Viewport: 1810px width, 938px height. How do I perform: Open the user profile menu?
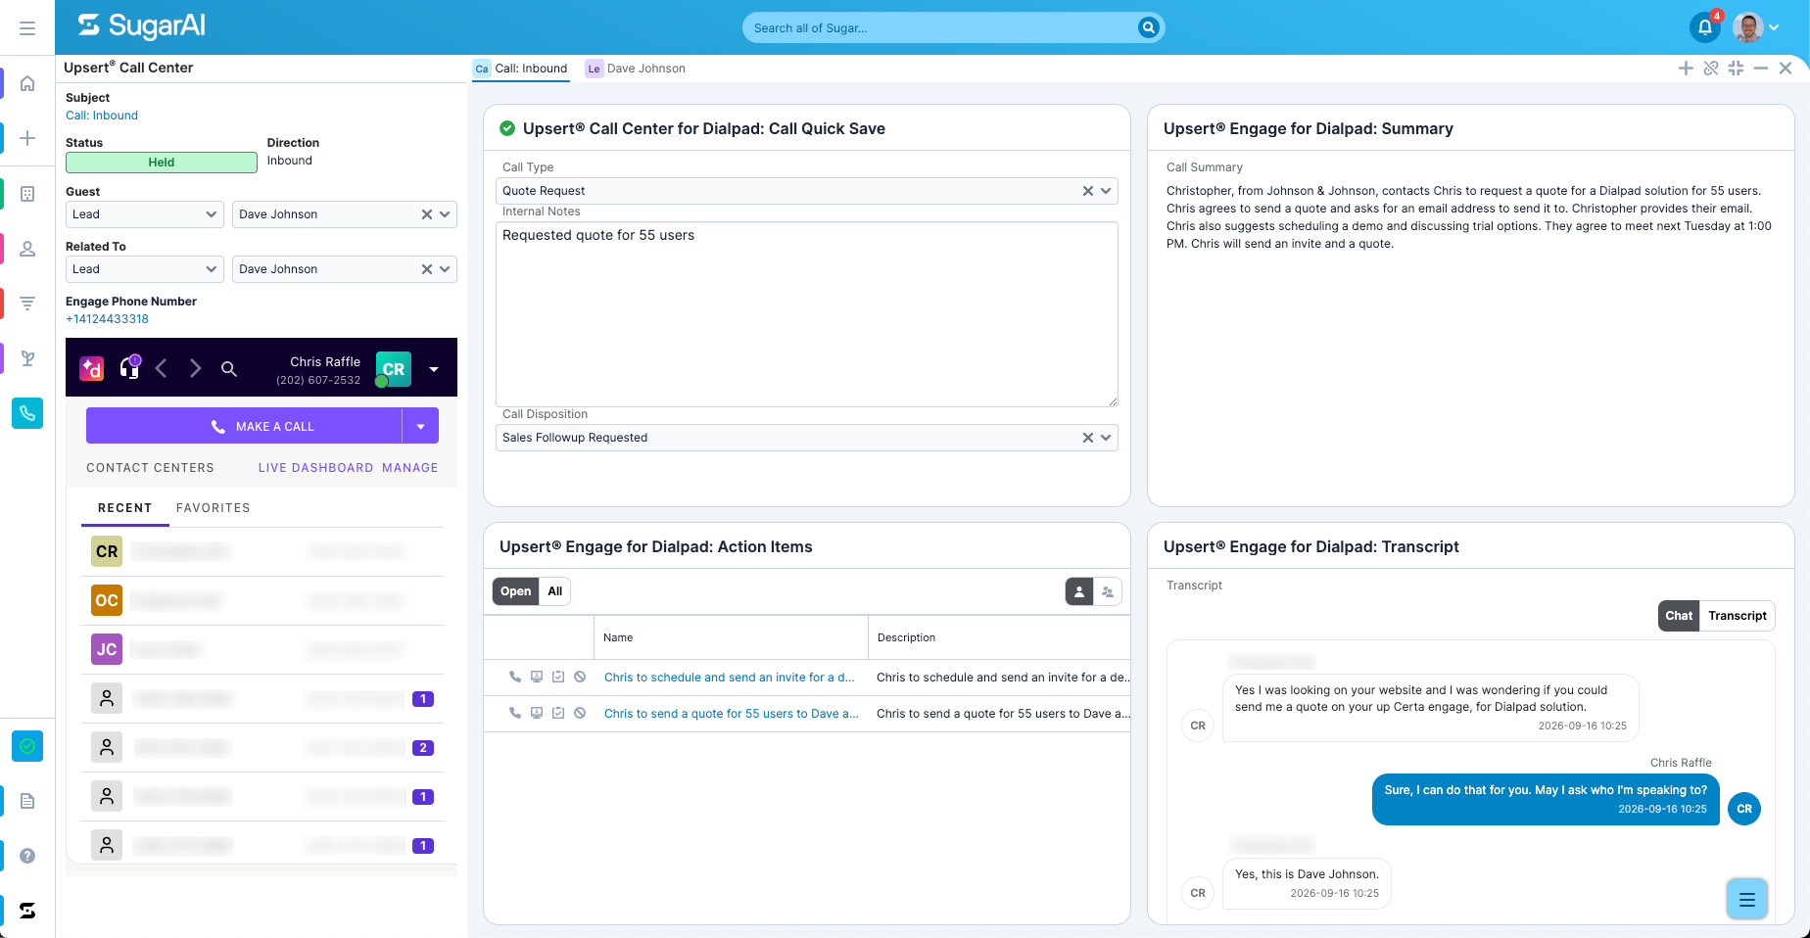pos(1756,27)
